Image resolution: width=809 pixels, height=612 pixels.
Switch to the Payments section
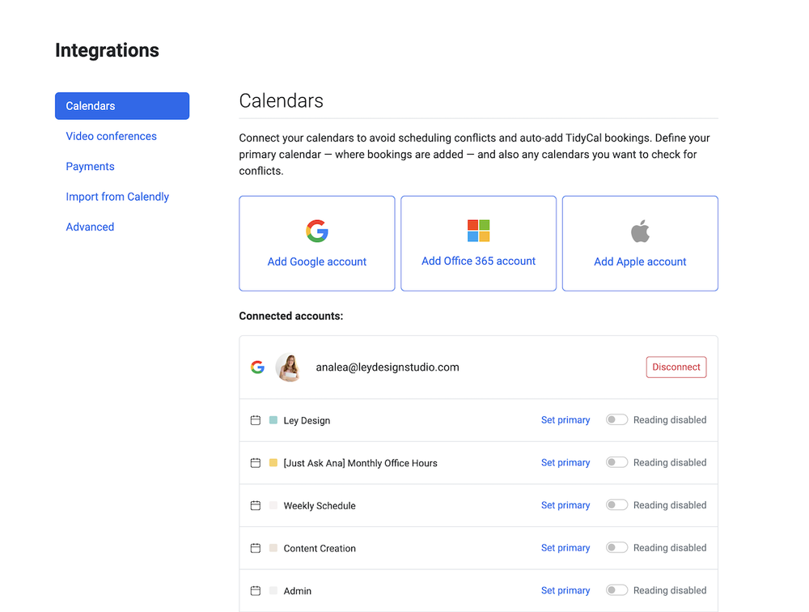(x=90, y=166)
